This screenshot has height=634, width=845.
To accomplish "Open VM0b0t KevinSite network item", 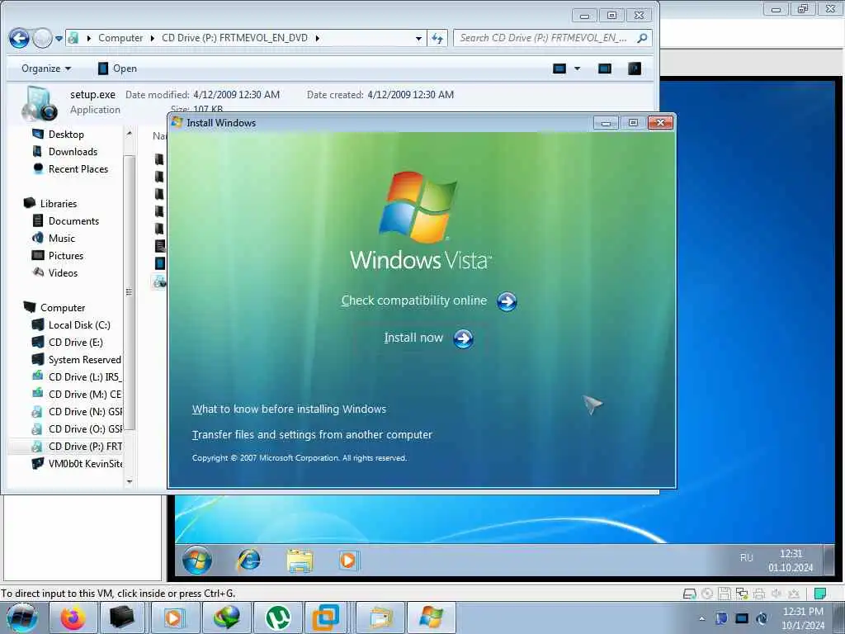I will click(77, 463).
